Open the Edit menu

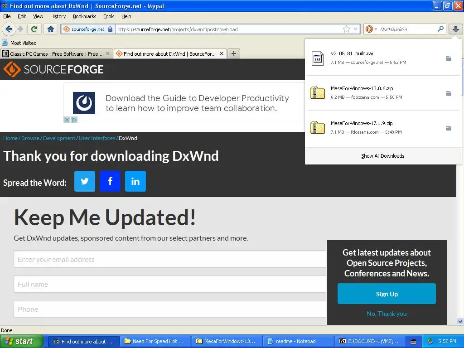tap(22, 16)
